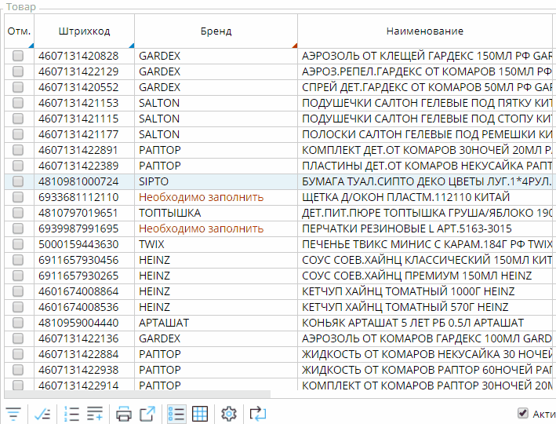This screenshot has width=556, height=424.
Task: Sort by 'Наименование' column header
Action: 425,31
